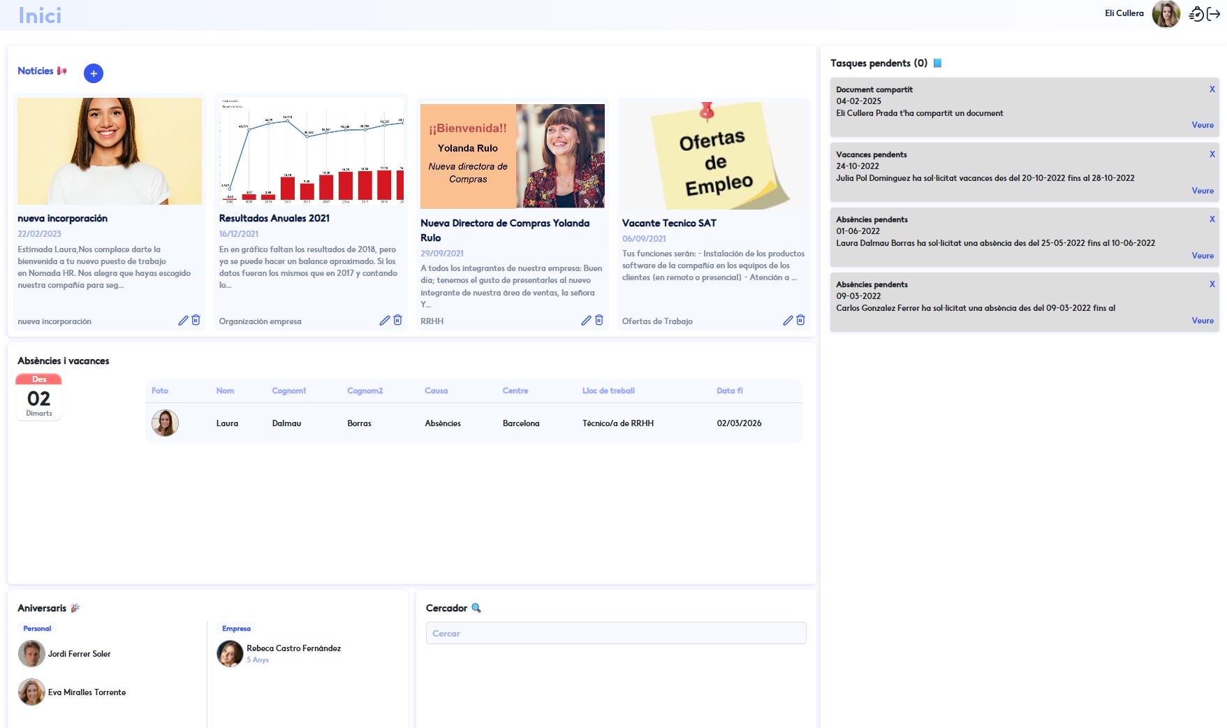Image resolution: width=1227 pixels, height=728 pixels.
Task: Open the 'Resultados Anuales 2021' news title
Action: click(x=274, y=218)
